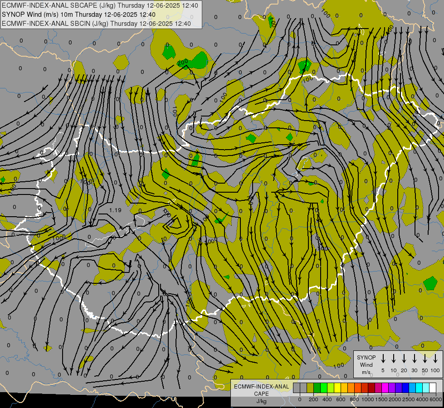Click the 50 m/s wind arrow in legend

pyautogui.click(x=425, y=359)
